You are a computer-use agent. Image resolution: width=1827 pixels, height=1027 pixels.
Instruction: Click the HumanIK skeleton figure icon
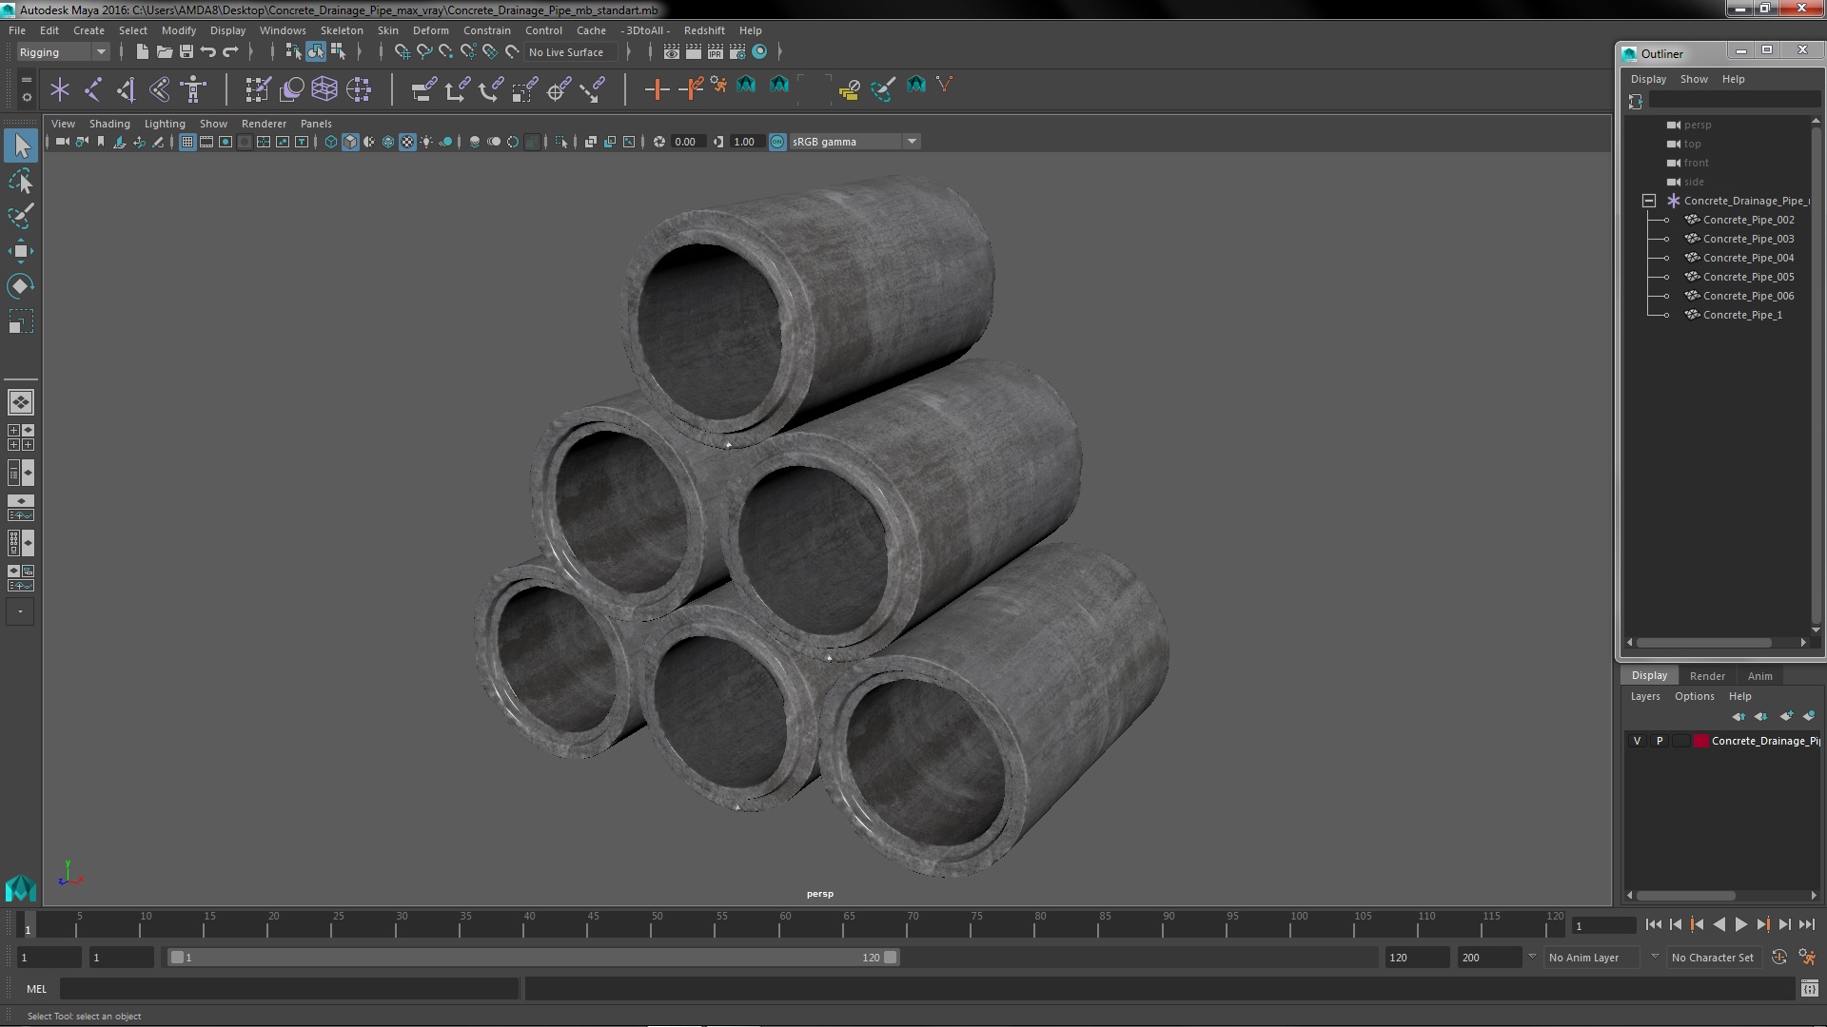[193, 89]
